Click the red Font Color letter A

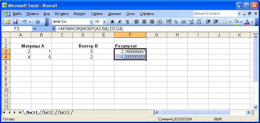pos(247,22)
